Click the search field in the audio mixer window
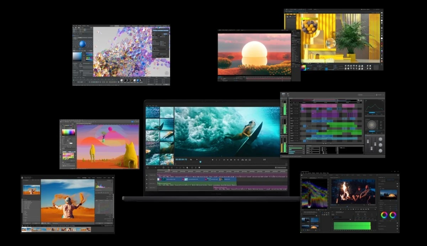The image size is (427, 246). coord(367,95)
